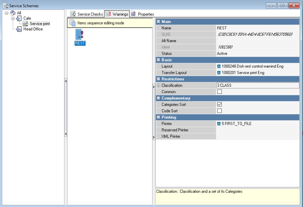Click the Transfer Layout reference icon

[x=219, y=73]
